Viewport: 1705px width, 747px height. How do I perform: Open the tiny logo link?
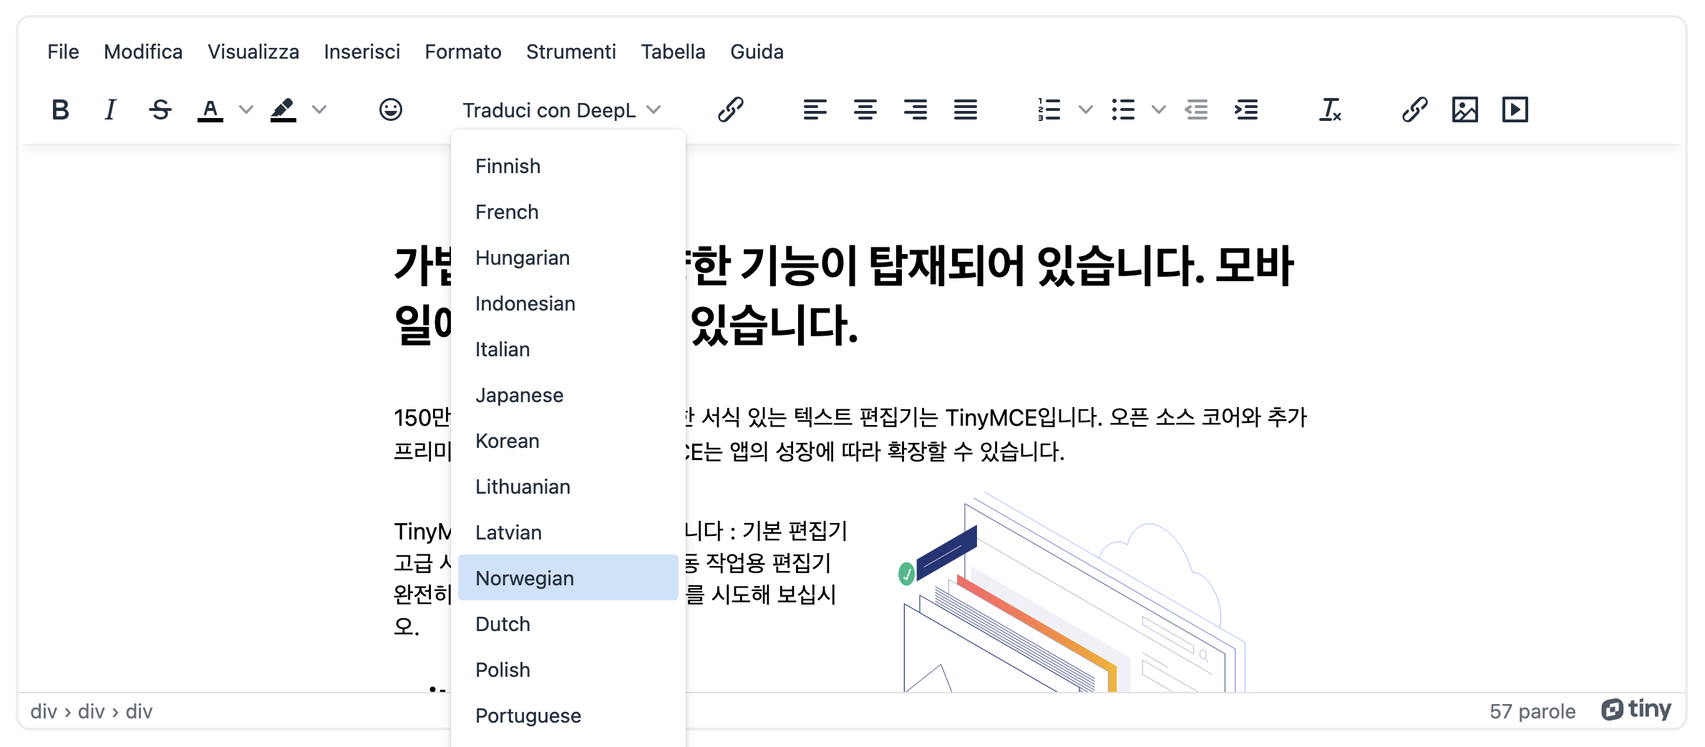(1636, 709)
